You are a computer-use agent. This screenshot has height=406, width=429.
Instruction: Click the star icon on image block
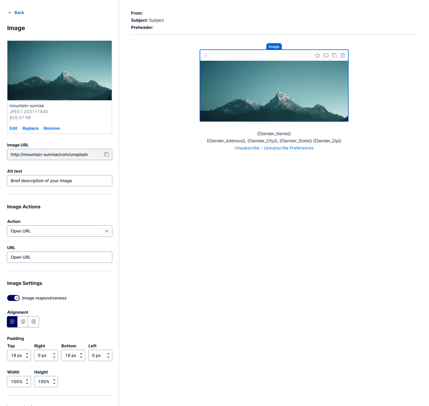pos(318,55)
